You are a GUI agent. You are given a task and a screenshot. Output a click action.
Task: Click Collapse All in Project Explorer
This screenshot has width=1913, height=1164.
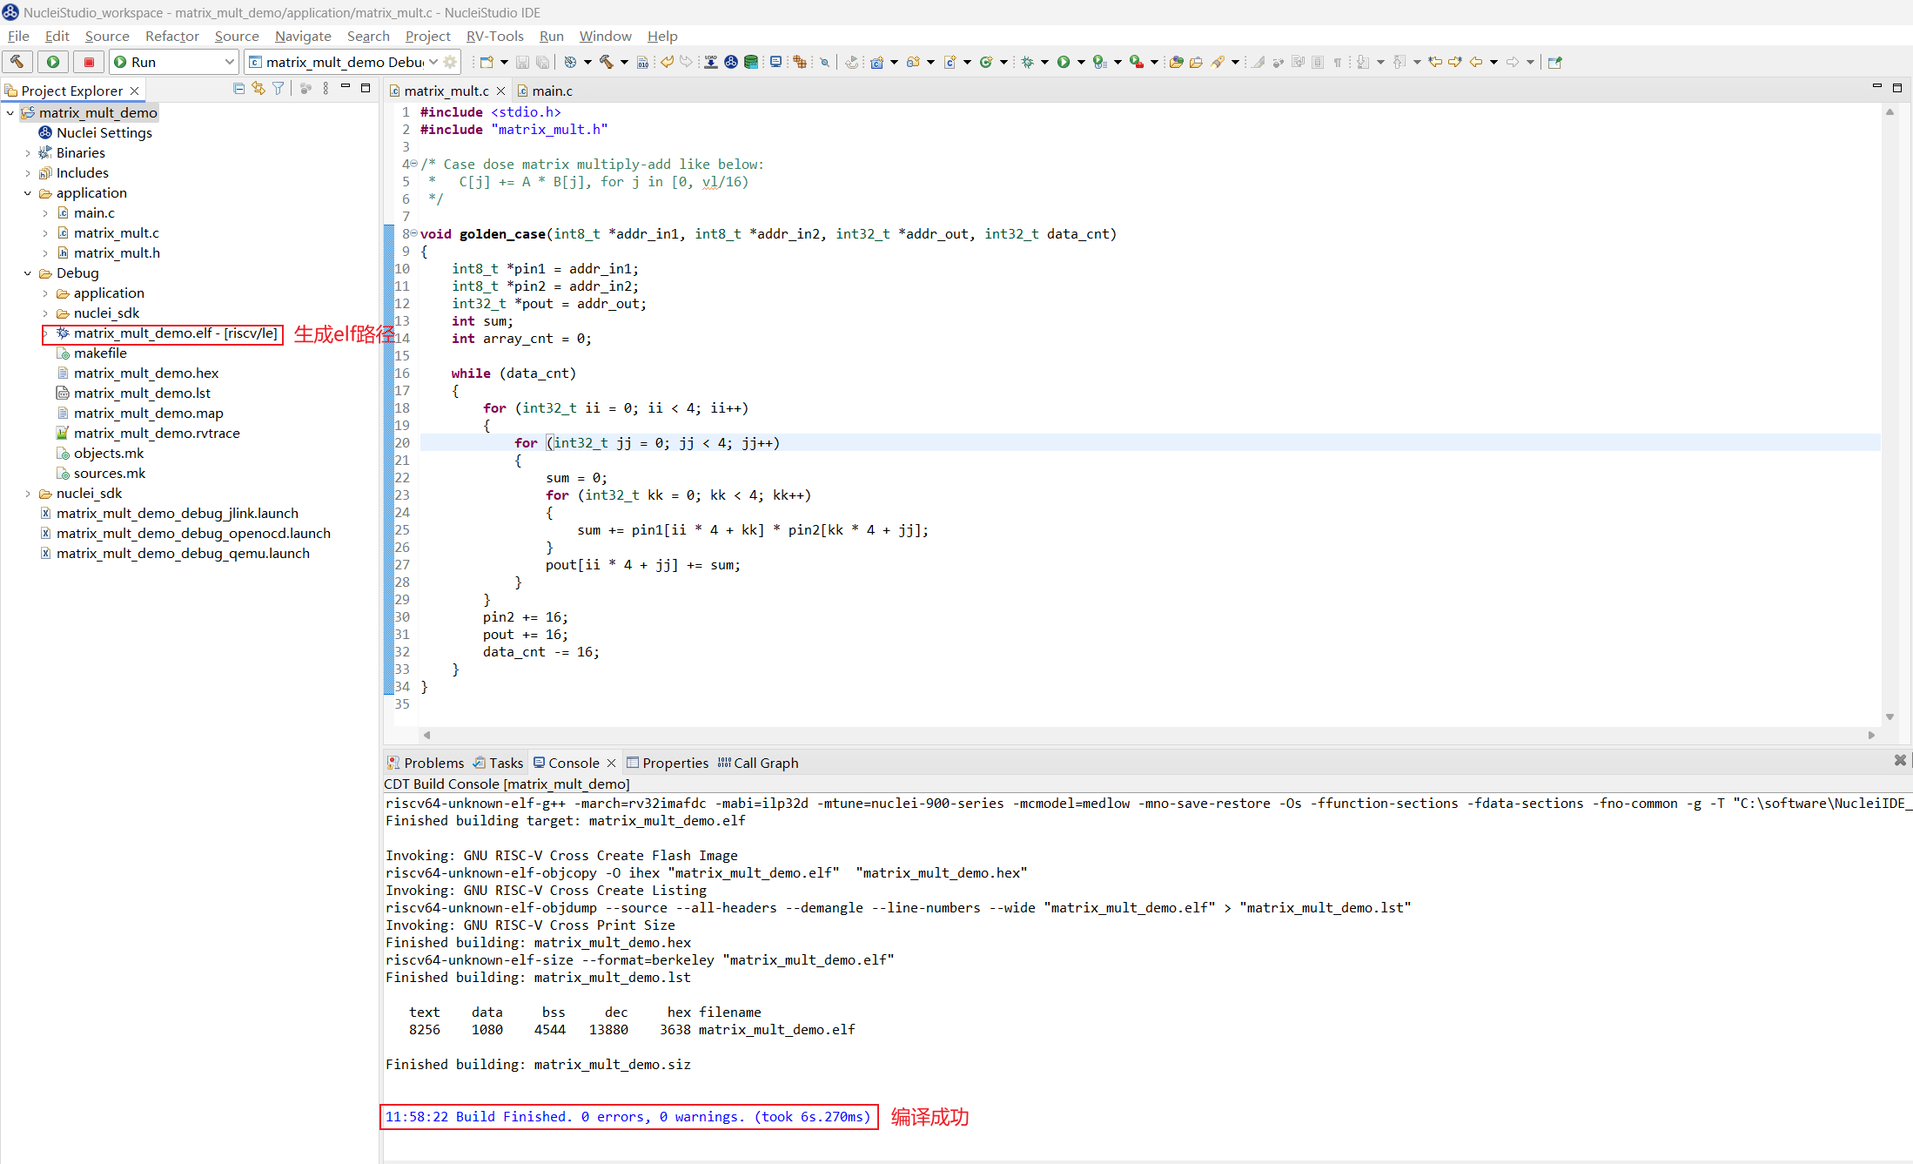point(238,89)
